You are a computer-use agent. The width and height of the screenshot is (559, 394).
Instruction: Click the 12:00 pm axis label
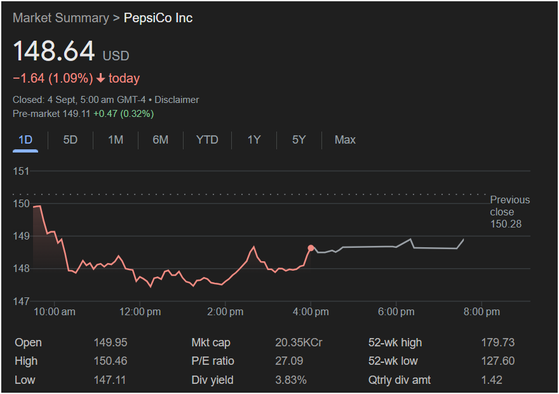pyautogui.click(x=140, y=312)
